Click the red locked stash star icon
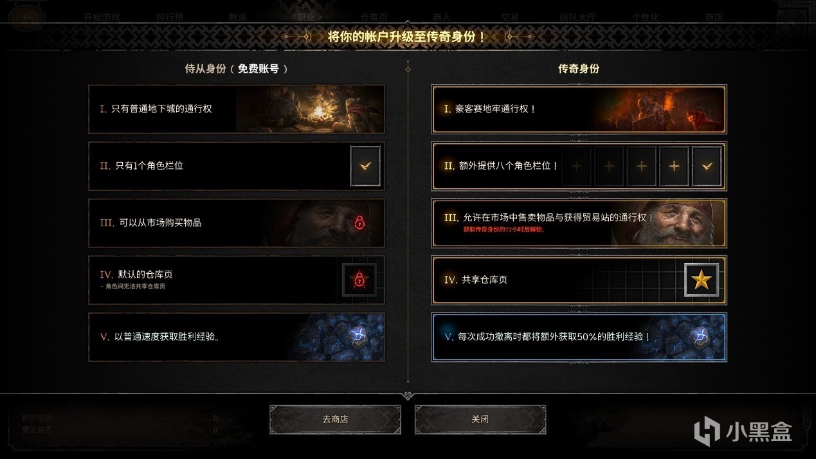This screenshot has height=459, width=816. [359, 280]
